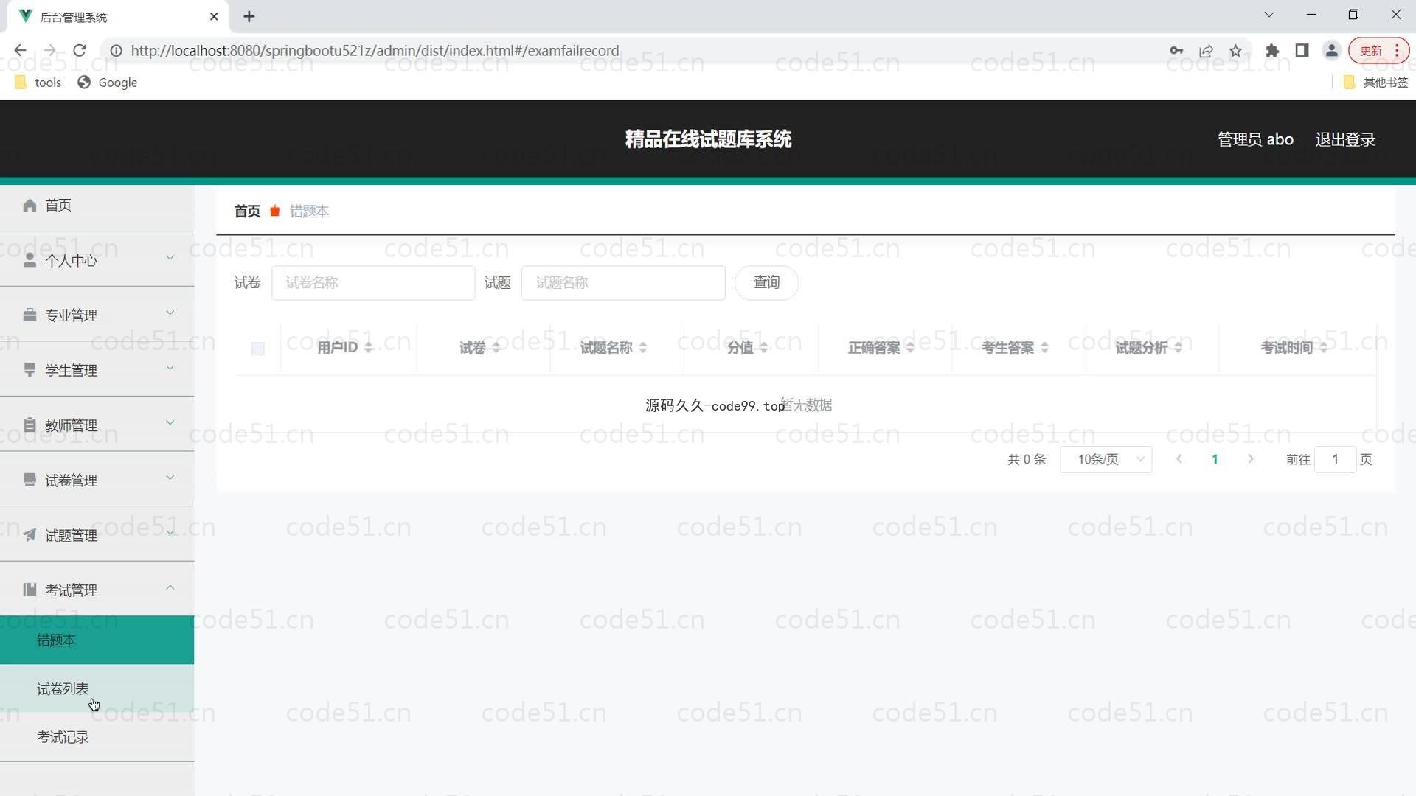Select 错题本 submenu item
This screenshot has height=796, width=1416.
[97, 640]
